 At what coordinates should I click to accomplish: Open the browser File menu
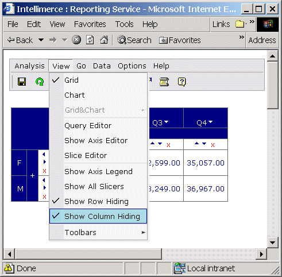pos(13,24)
